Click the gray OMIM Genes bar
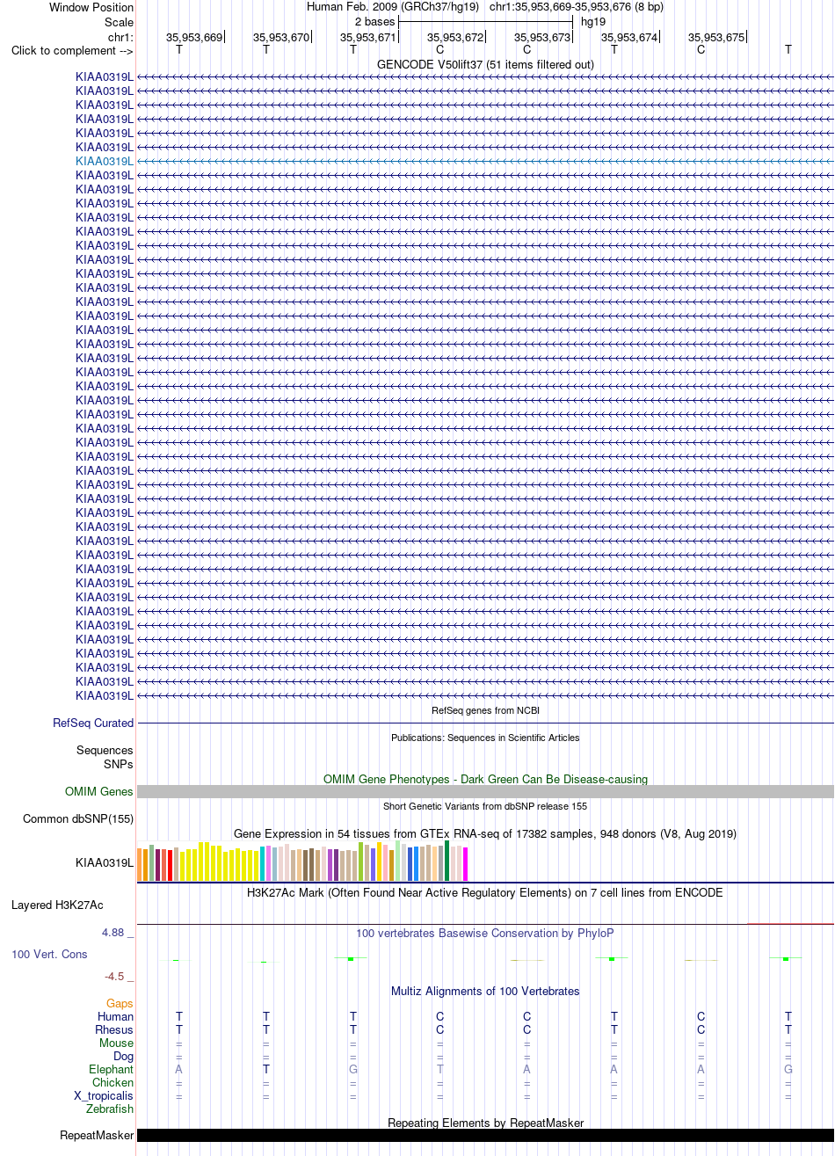835x1156 pixels. 485,791
